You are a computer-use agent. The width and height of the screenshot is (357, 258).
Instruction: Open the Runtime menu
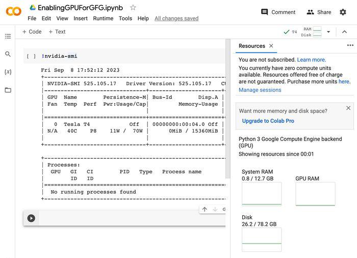[103, 18]
